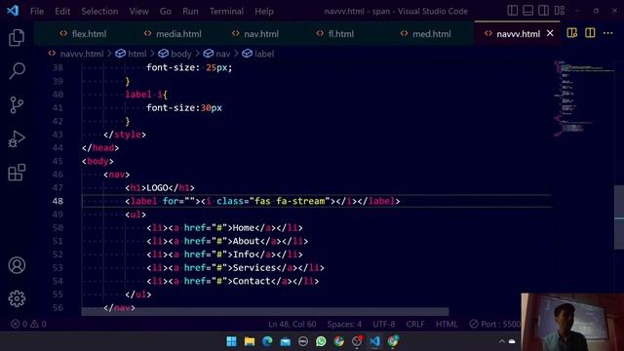Open Microsoft Edge from taskbar
This screenshot has height=351, width=624.
coord(267,341)
